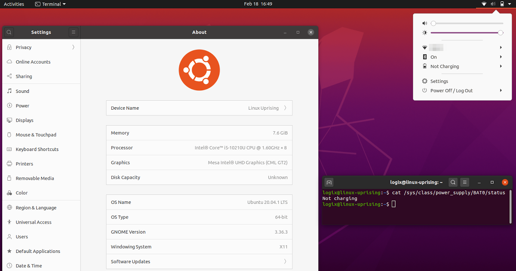Viewport: 516px width, 271px height.
Task: Click the Wi-Fi icon in top bar
Action: click(x=484, y=4)
